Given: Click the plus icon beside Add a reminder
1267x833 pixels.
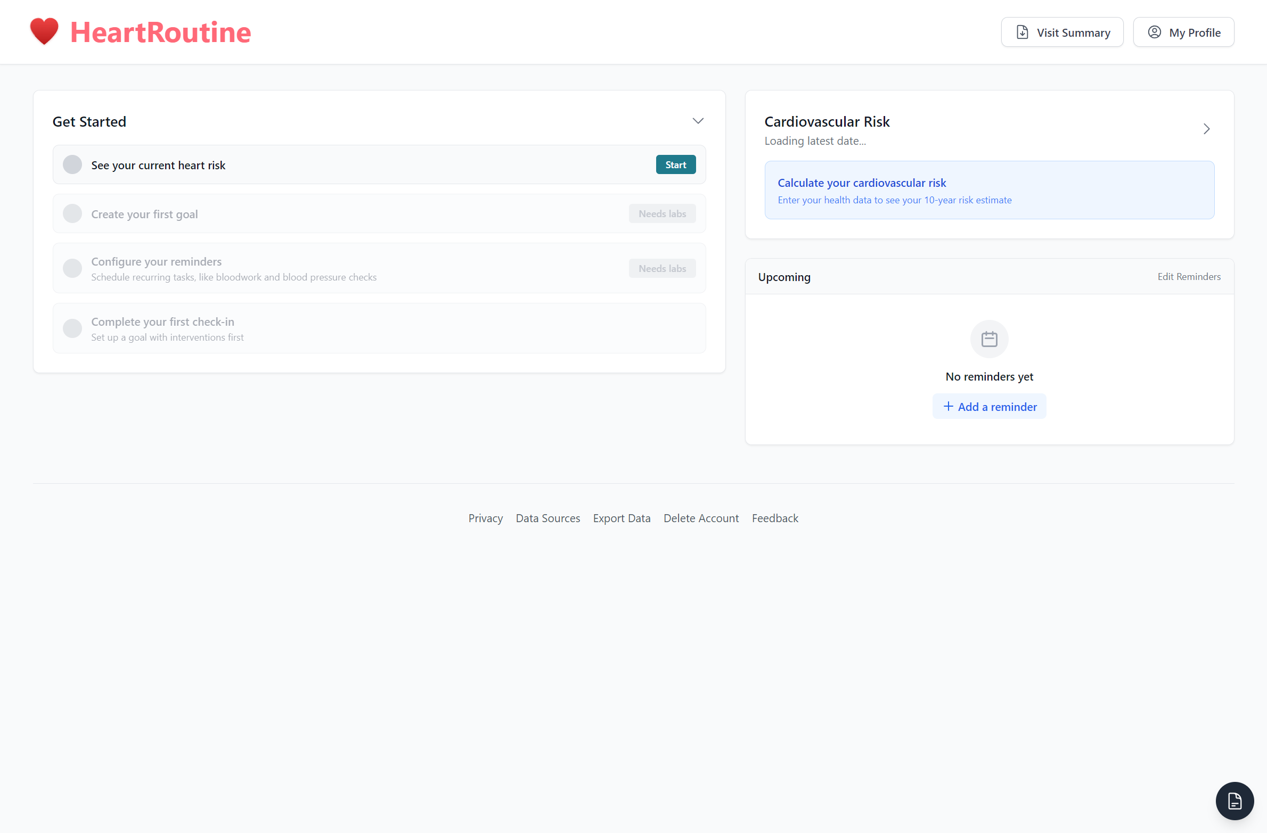Looking at the screenshot, I should tap(948, 407).
